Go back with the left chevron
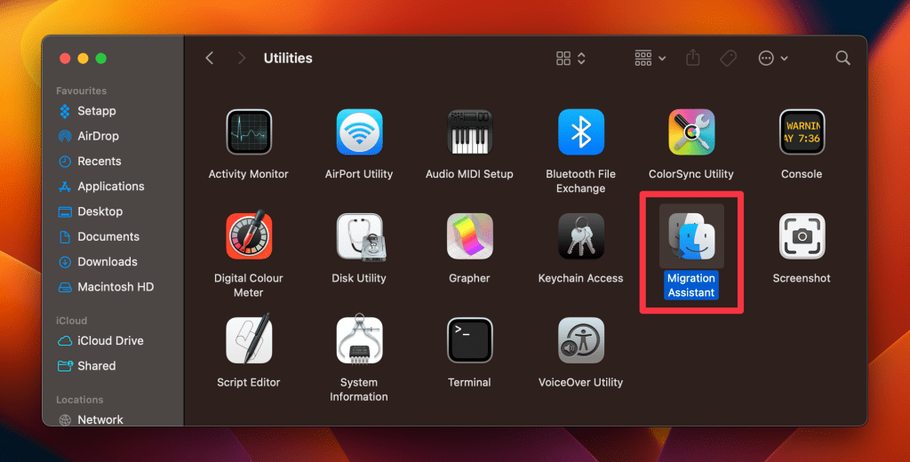910x462 pixels. point(210,58)
